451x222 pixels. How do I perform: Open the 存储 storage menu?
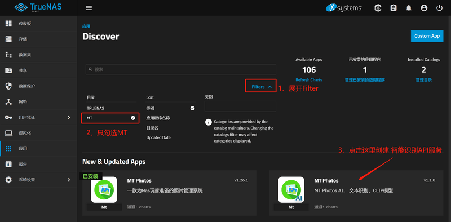[38, 39]
